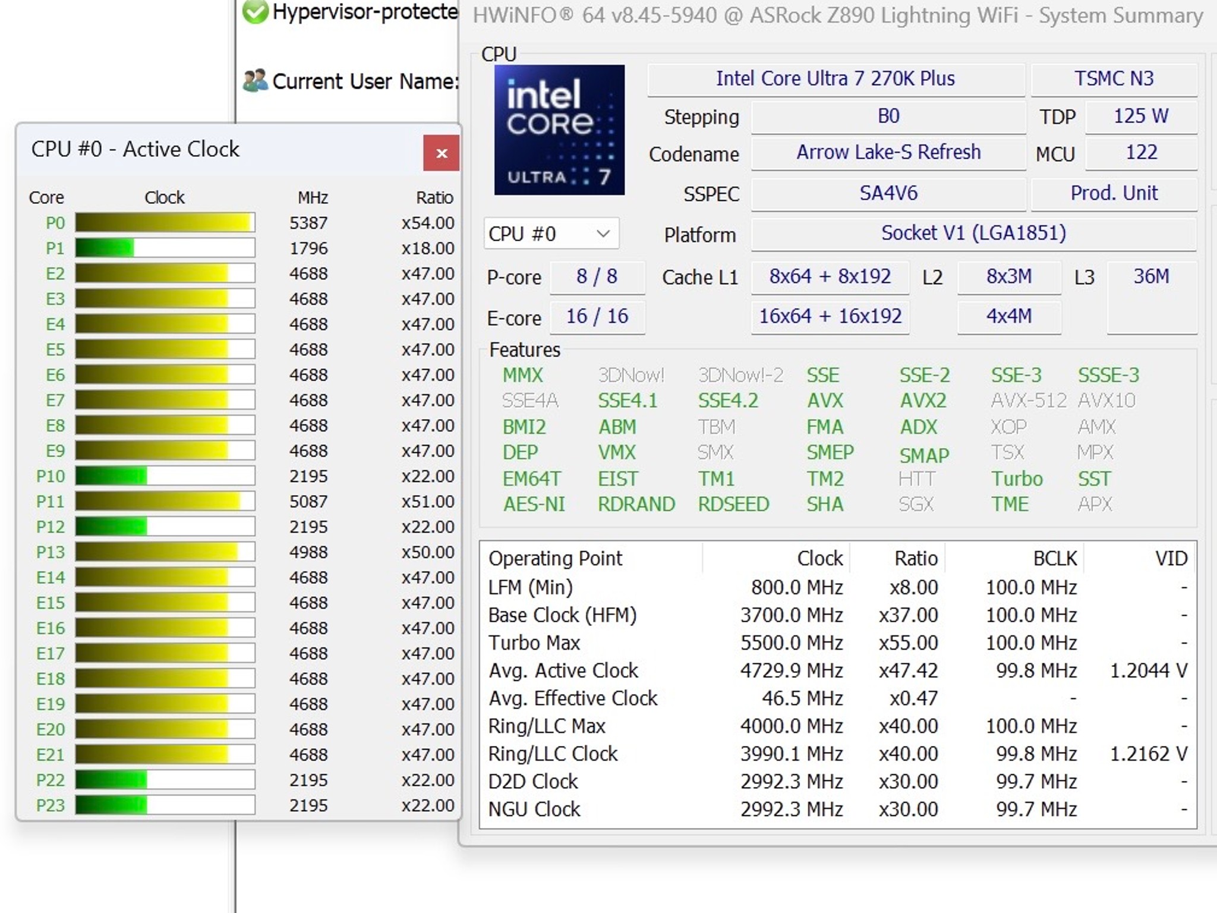Screen dimensions: 1217x913
Task: Click the Prod. Unit field
Action: [x=1114, y=194]
